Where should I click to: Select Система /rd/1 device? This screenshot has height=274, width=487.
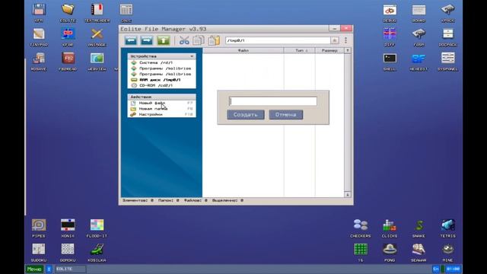point(161,62)
